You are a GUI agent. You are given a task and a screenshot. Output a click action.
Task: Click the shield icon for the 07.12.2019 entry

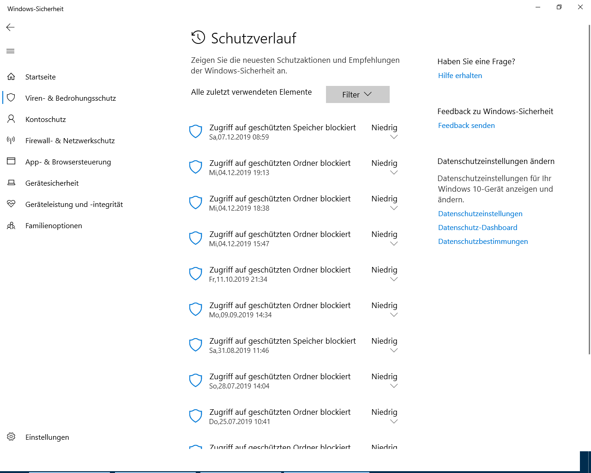click(196, 132)
